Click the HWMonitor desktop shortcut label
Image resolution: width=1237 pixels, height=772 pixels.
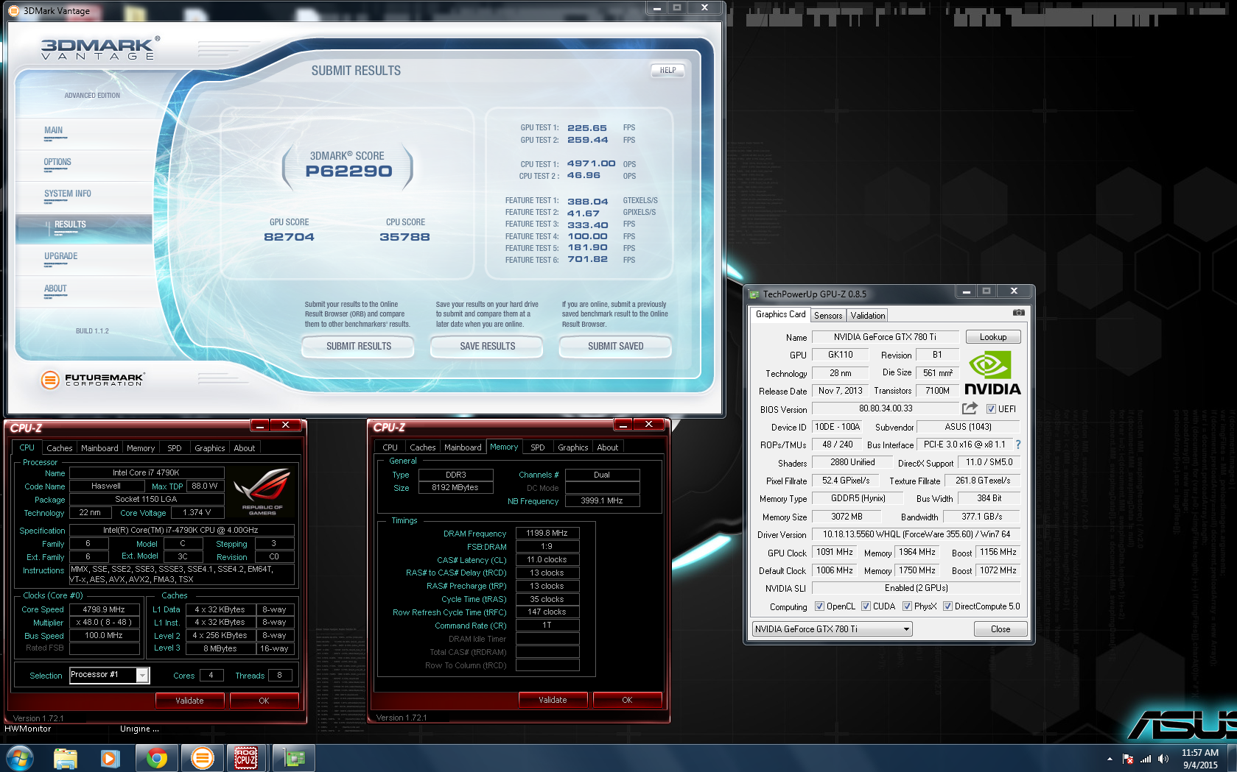28,729
